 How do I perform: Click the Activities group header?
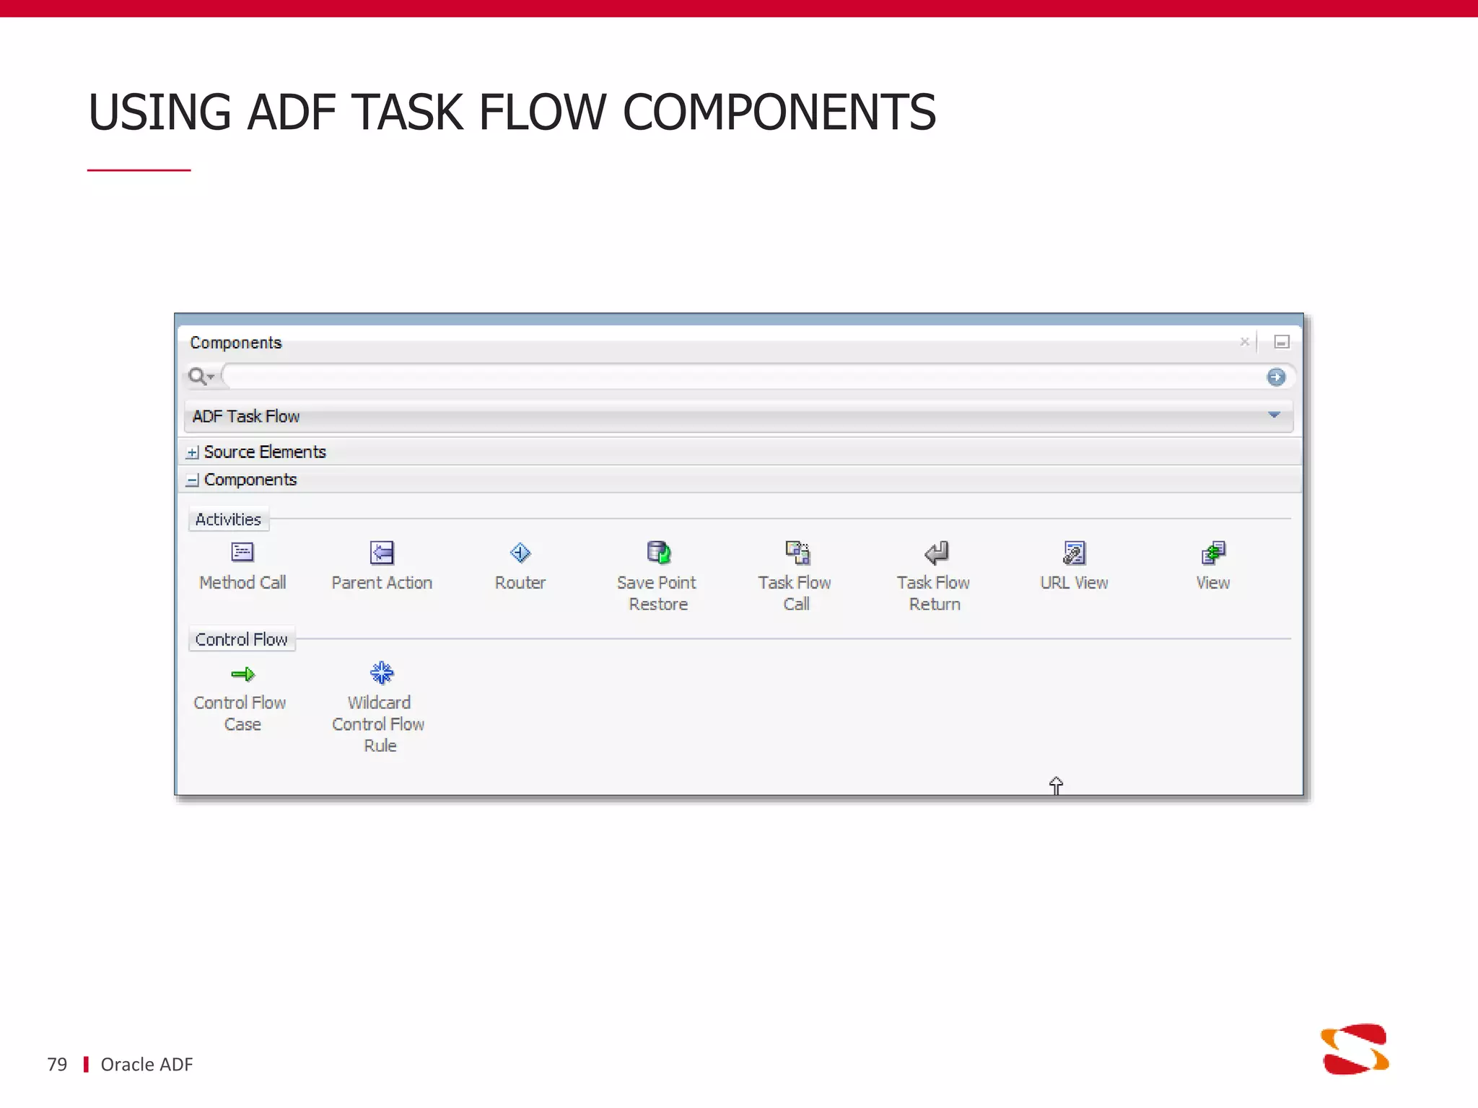click(228, 519)
